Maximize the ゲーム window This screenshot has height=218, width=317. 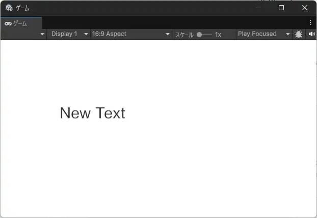tap(281, 8)
